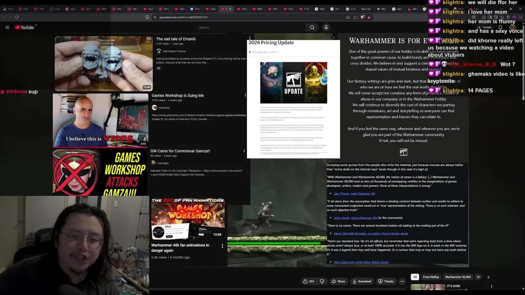The width and height of the screenshot is (525, 295).
Task: Click the 2024 Pricing Update heading
Action: click(x=271, y=43)
